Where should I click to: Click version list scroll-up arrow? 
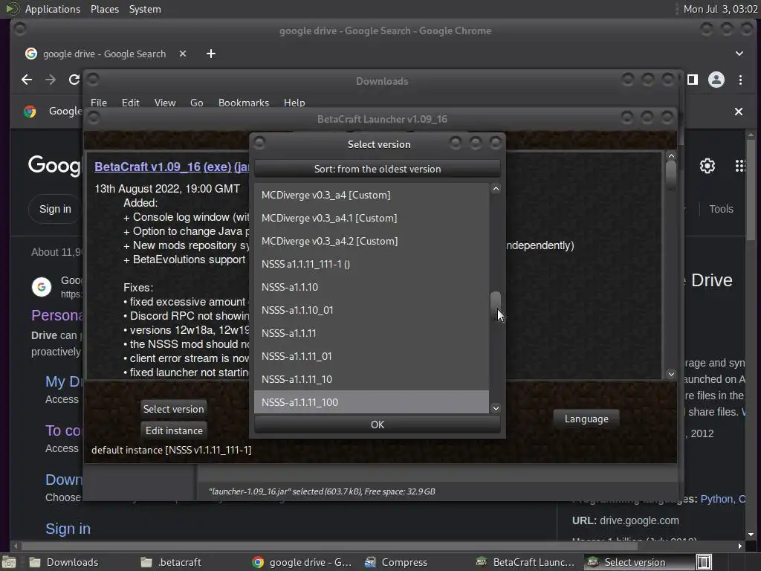(496, 189)
